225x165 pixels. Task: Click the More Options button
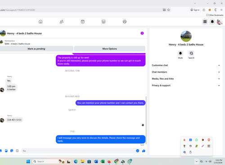coord(109,49)
